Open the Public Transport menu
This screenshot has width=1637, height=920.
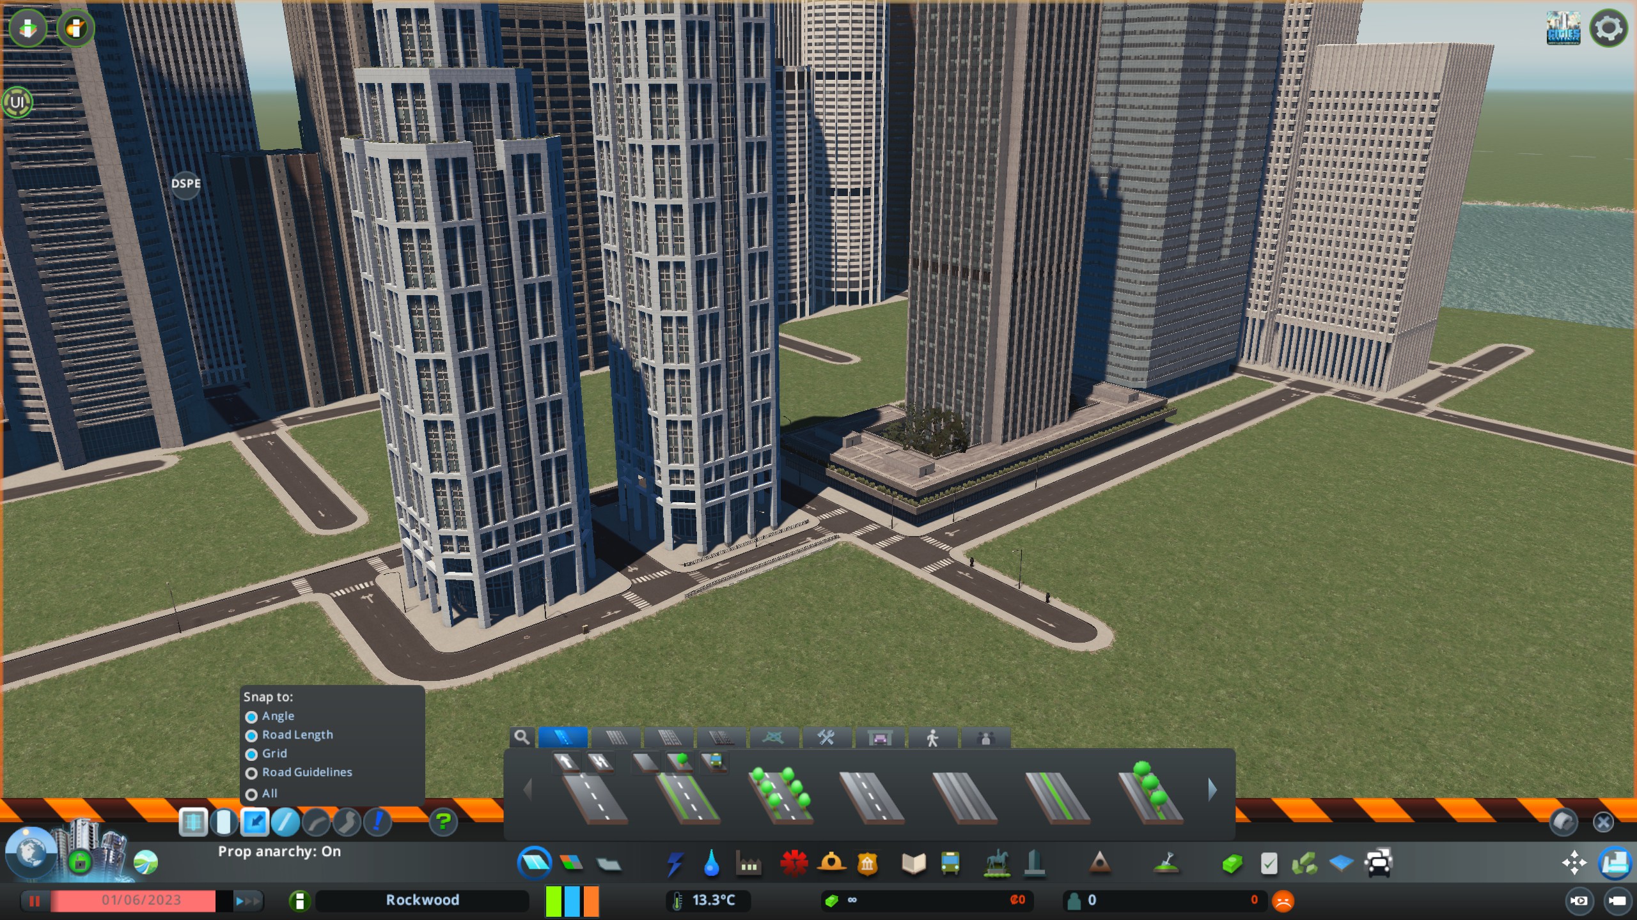[x=950, y=863]
